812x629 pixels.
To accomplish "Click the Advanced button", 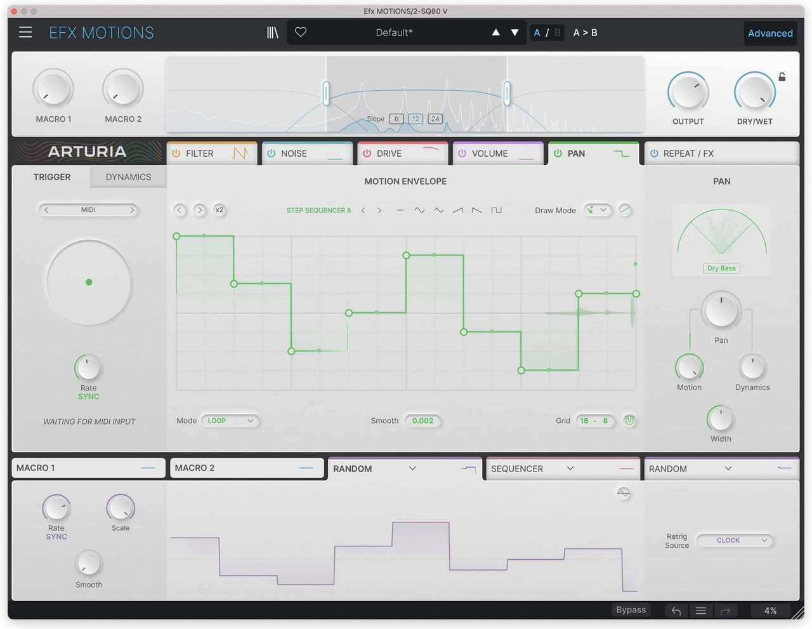I will coord(770,33).
